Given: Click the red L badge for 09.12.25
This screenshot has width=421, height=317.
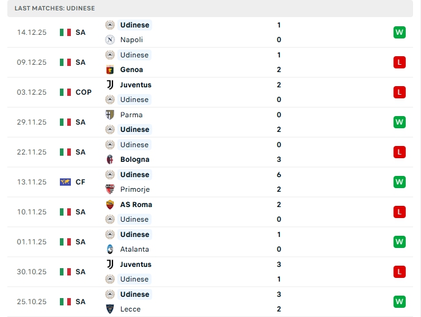Looking at the screenshot, I should (x=400, y=62).
